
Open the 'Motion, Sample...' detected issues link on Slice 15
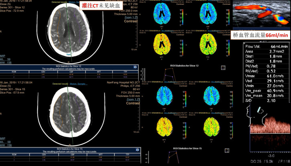coord(79,84)
